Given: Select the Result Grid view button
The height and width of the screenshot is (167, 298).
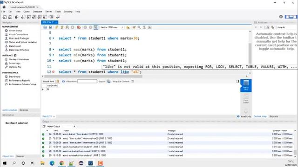Looking at the screenshot, I should pyautogui.click(x=246, y=85).
